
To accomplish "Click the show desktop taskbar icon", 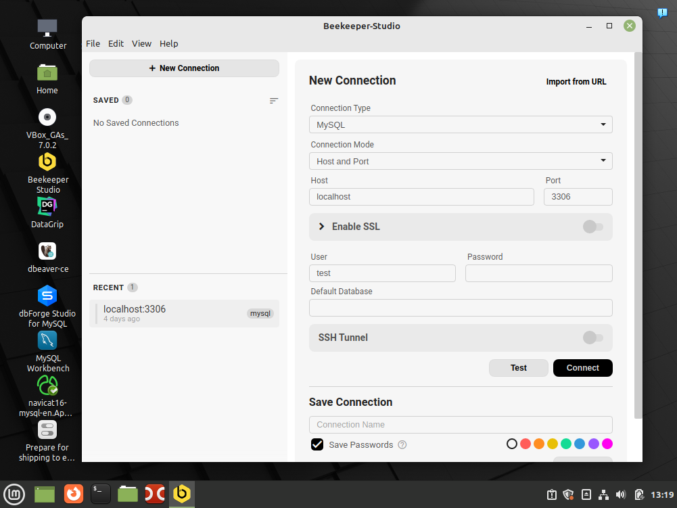I will coord(45,494).
